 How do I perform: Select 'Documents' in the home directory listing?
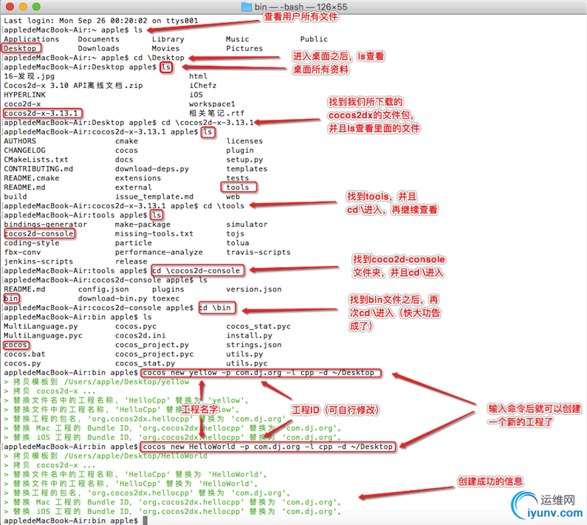point(98,39)
